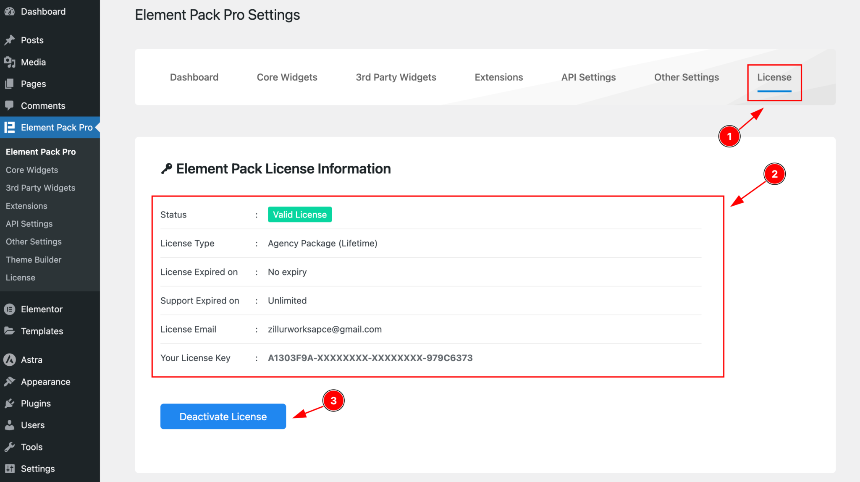Click the Tools wrench icon
This screenshot has height=482, width=860.
(10, 446)
